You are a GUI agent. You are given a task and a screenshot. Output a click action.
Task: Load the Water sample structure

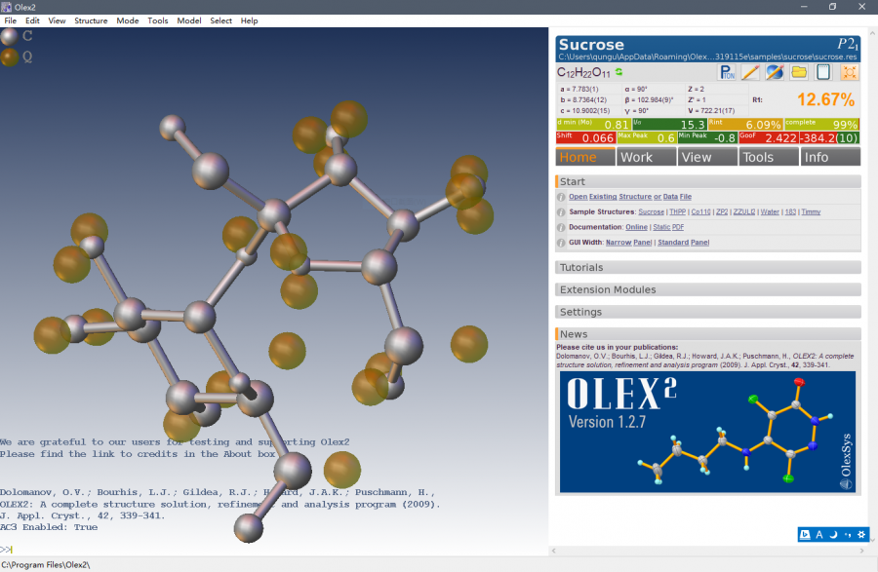pos(770,211)
